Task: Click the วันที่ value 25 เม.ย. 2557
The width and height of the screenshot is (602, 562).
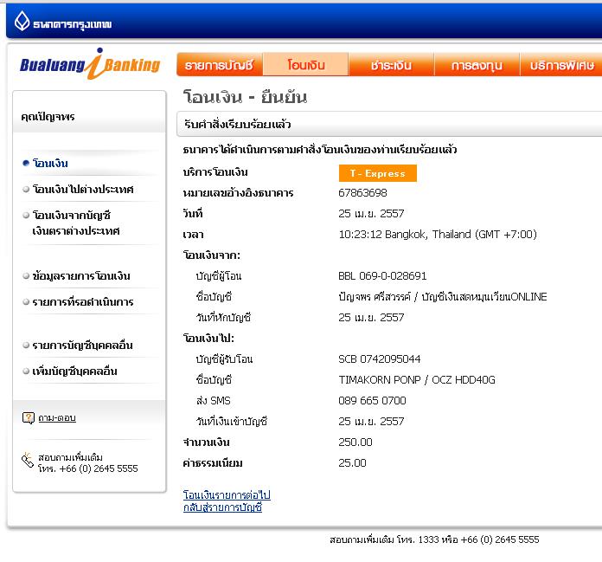Action: 371,214
